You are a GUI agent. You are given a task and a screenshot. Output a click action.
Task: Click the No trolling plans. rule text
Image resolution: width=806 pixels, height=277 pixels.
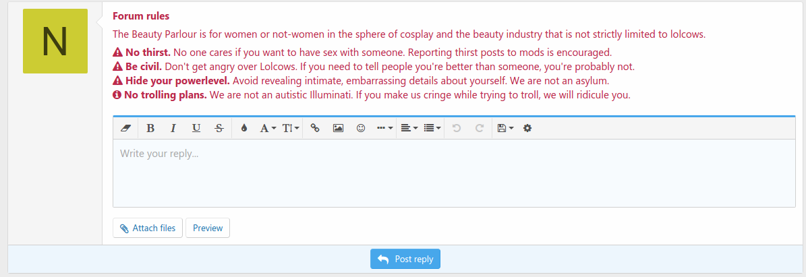click(166, 95)
